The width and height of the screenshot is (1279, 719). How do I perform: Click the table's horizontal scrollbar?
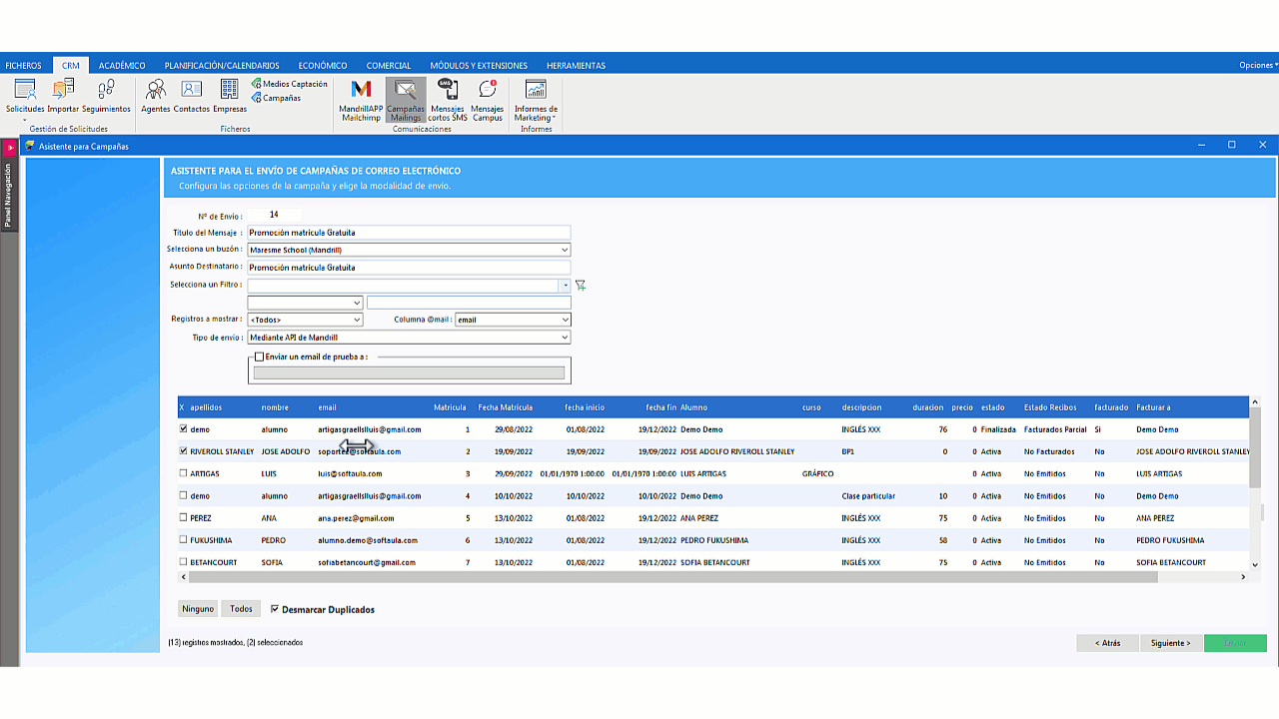click(x=699, y=577)
